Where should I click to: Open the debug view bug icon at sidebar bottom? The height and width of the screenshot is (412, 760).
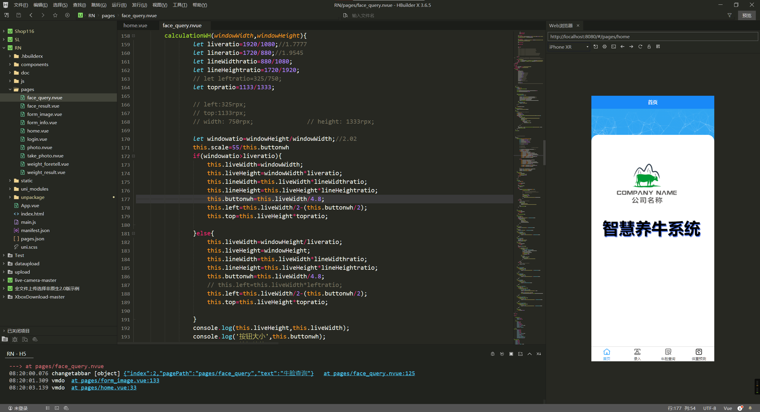pyautogui.click(x=15, y=339)
